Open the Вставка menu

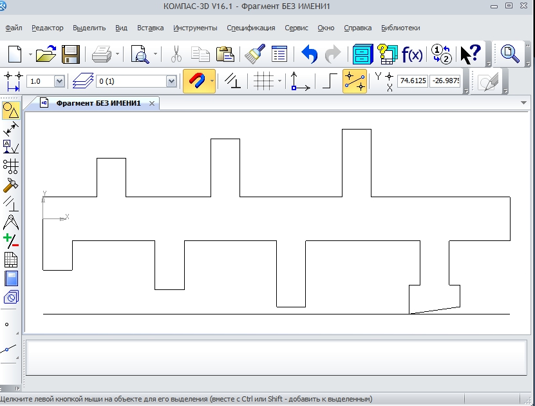pyautogui.click(x=150, y=28)
